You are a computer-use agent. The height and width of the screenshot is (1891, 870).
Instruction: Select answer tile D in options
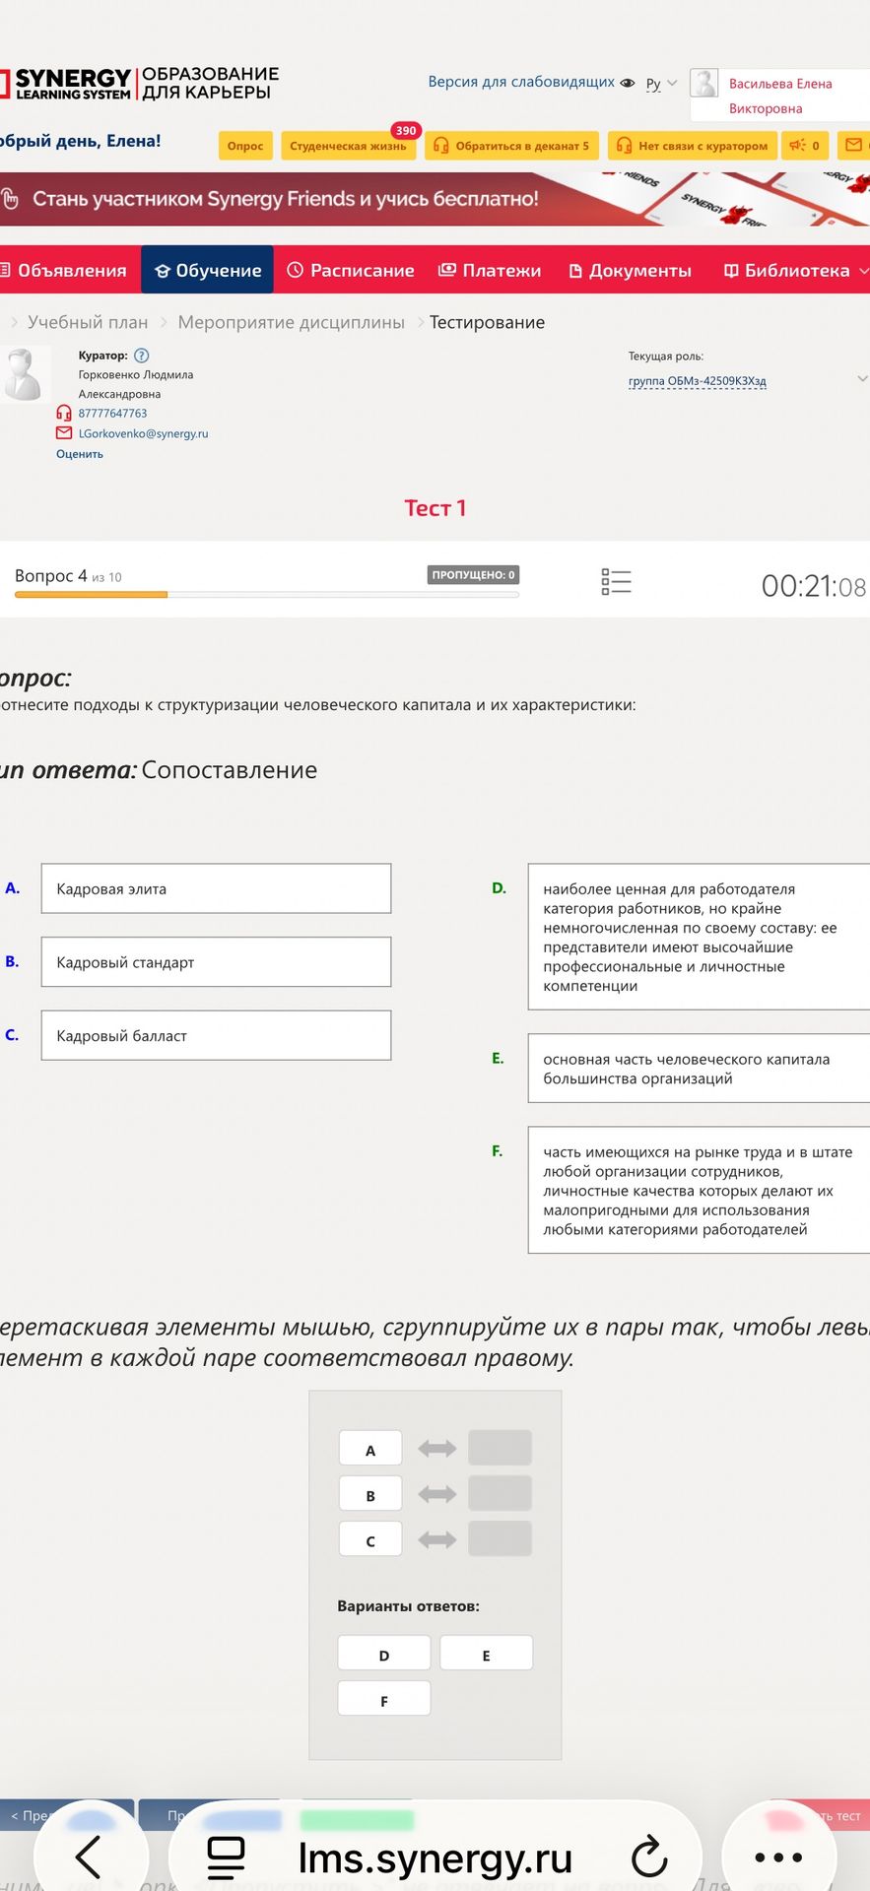pyautogui.click(x=384, y=1653)
